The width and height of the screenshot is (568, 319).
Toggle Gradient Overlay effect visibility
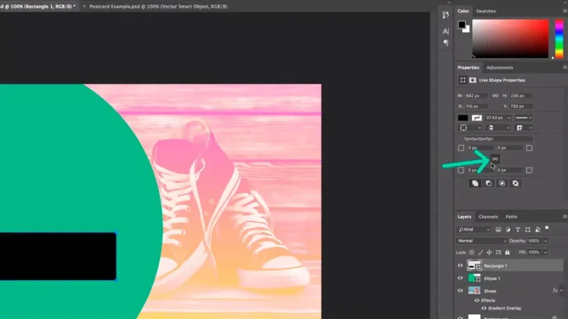coord(484,308)
